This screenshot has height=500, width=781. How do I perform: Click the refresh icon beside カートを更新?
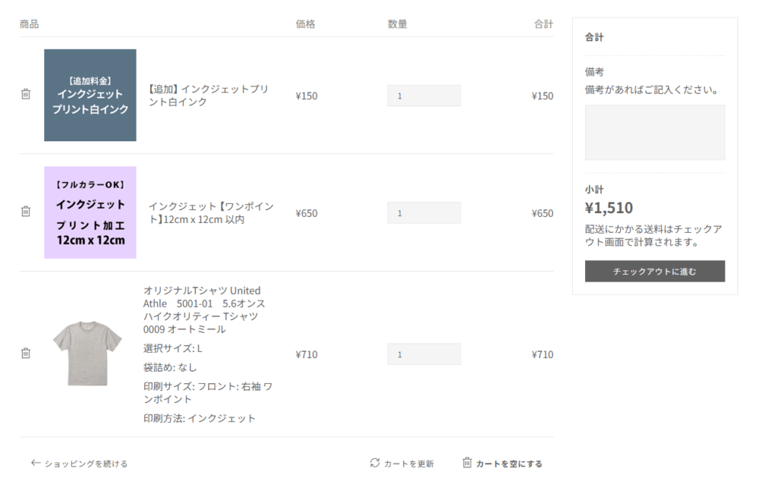pyautogui.click(x=375, y=463)
